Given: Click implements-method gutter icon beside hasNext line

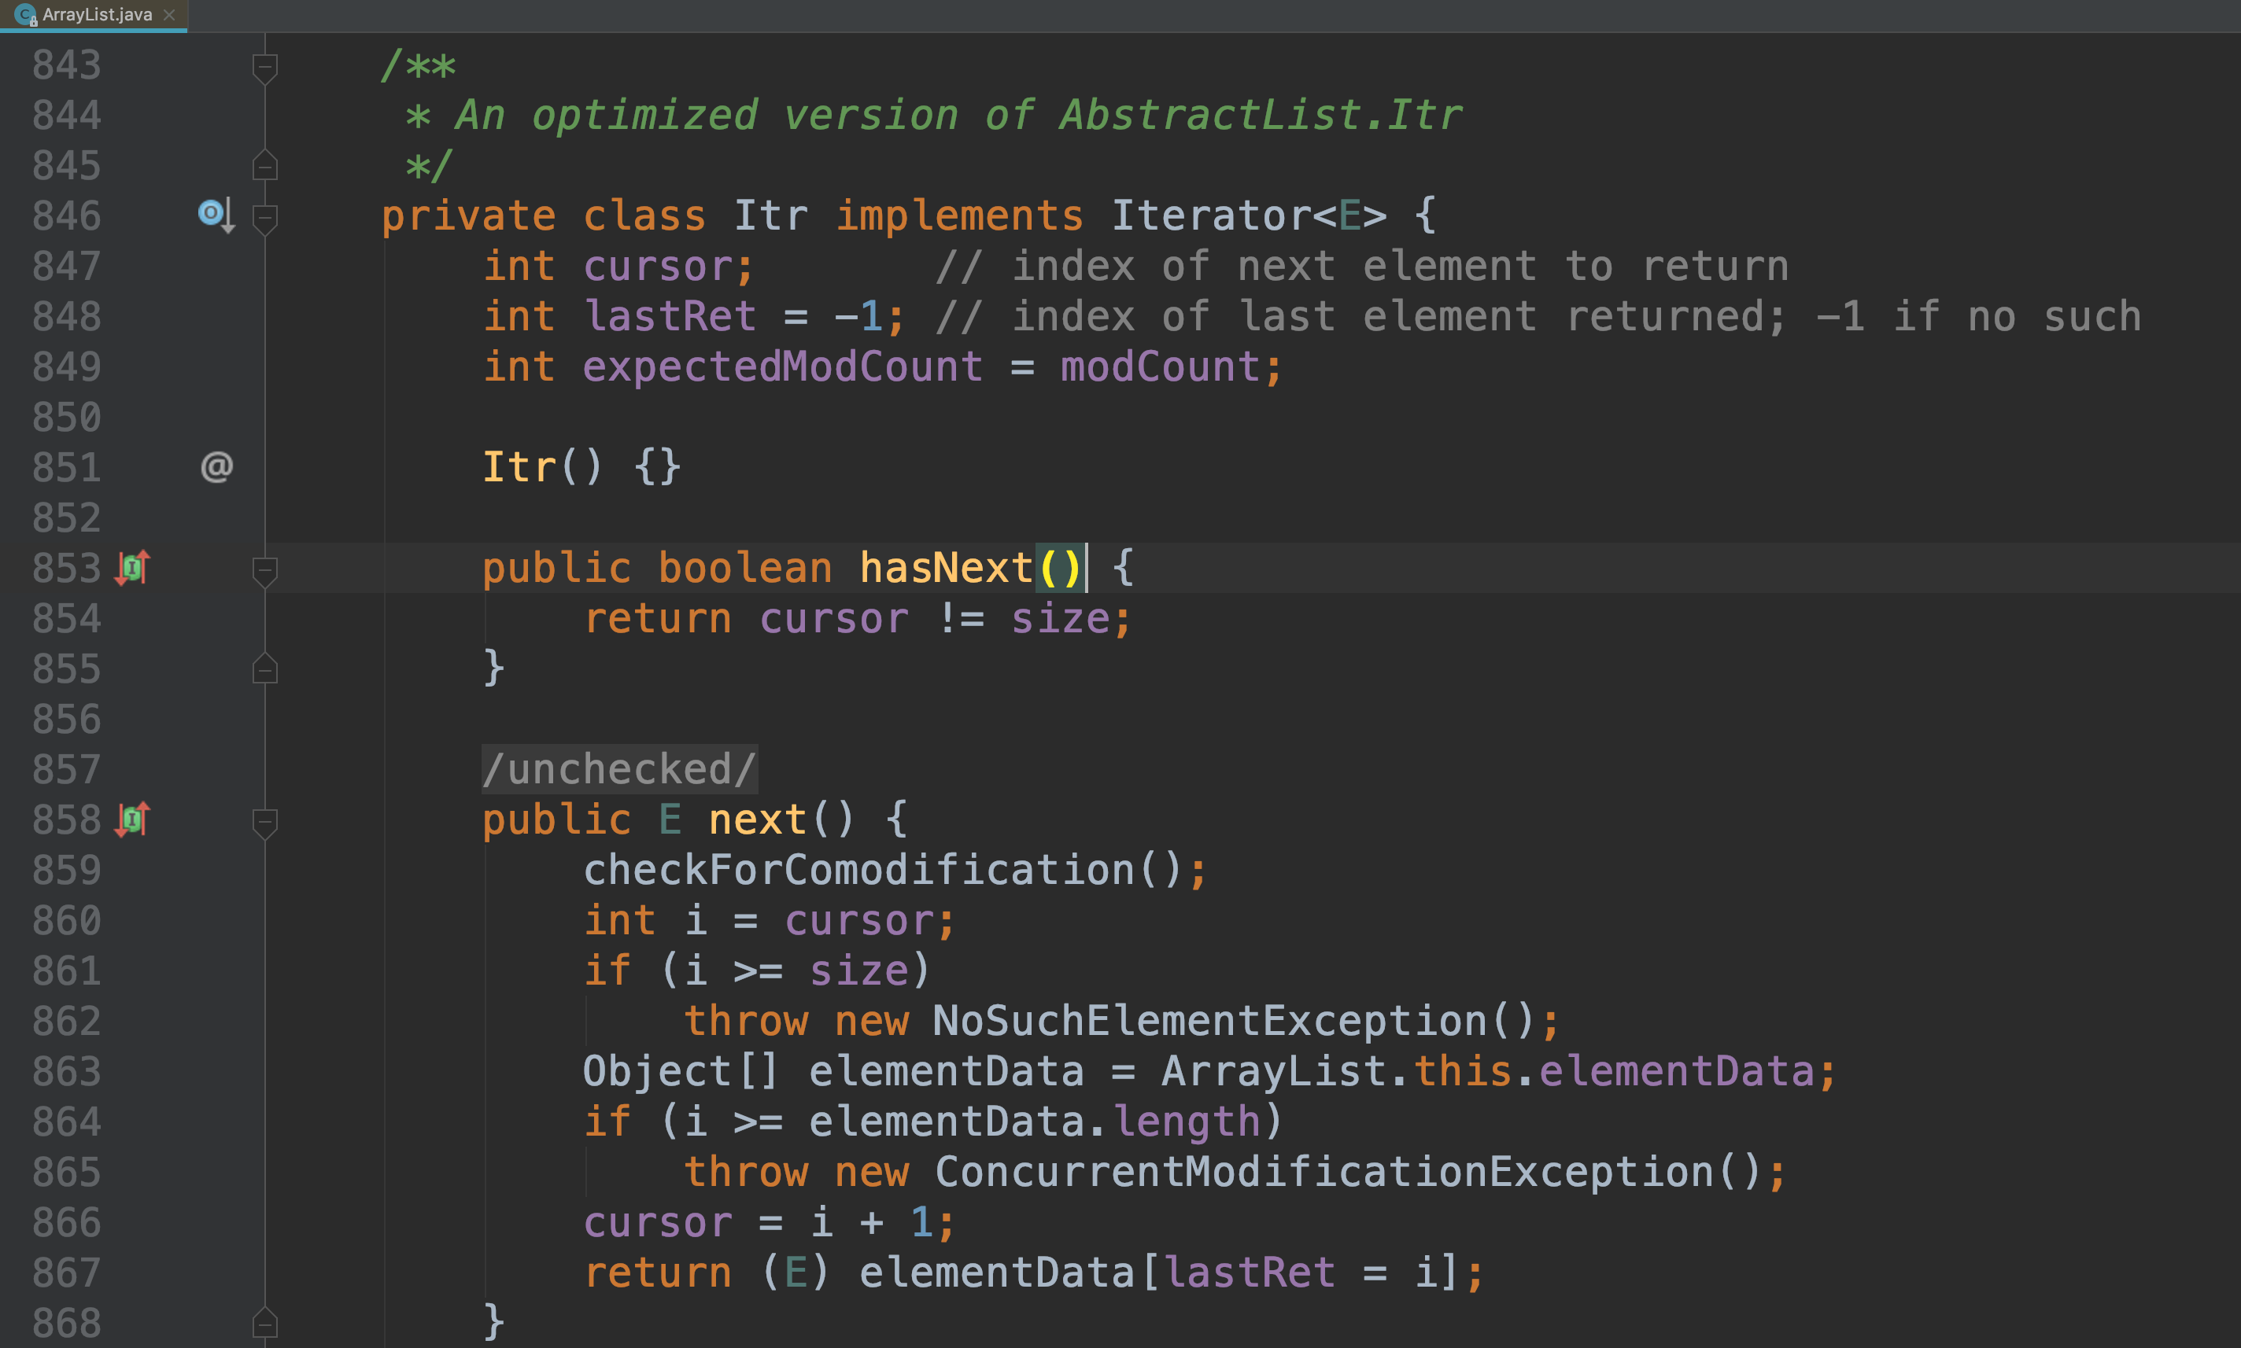Looking at the screenshot, I should pos(133,568).
